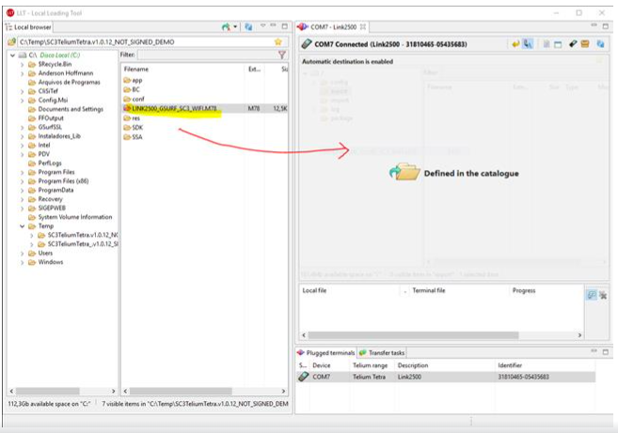Expand the Users folder in the tree
618x433 pixels.
pyautogui.click(x=23, y=253)
